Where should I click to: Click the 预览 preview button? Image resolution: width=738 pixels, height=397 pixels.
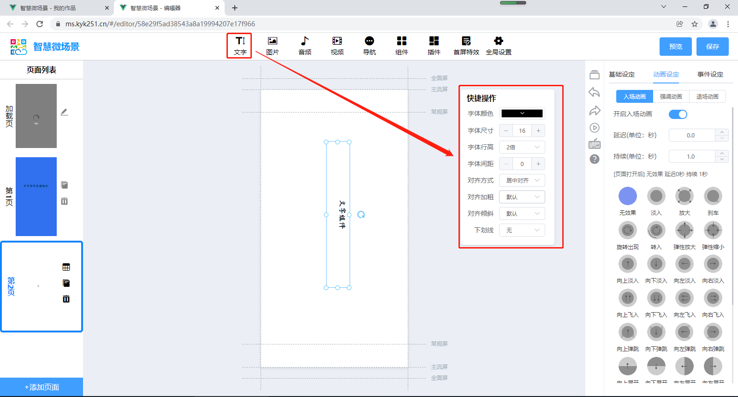[x=675, y=47]
